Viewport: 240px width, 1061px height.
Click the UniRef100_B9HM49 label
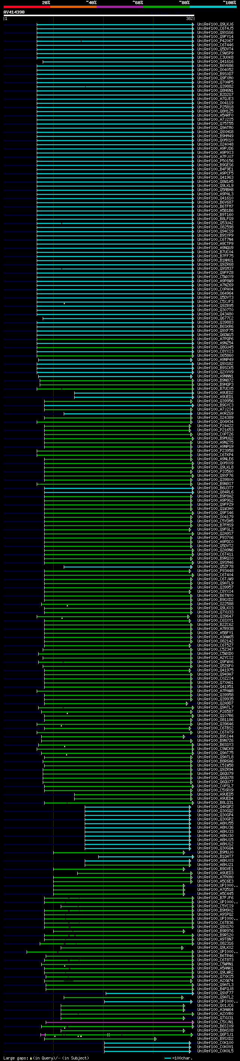tap(215, 136)
